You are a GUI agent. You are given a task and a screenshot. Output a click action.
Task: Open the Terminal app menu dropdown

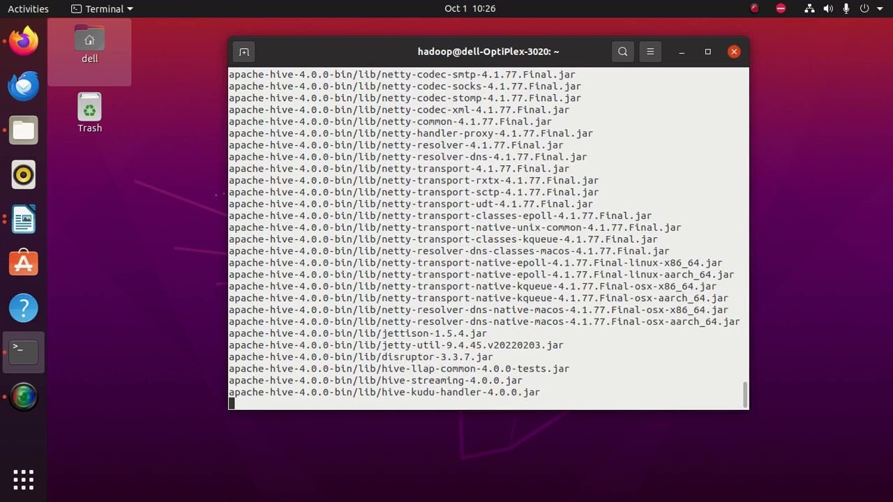pyautogui.click(x=102, y=8)
